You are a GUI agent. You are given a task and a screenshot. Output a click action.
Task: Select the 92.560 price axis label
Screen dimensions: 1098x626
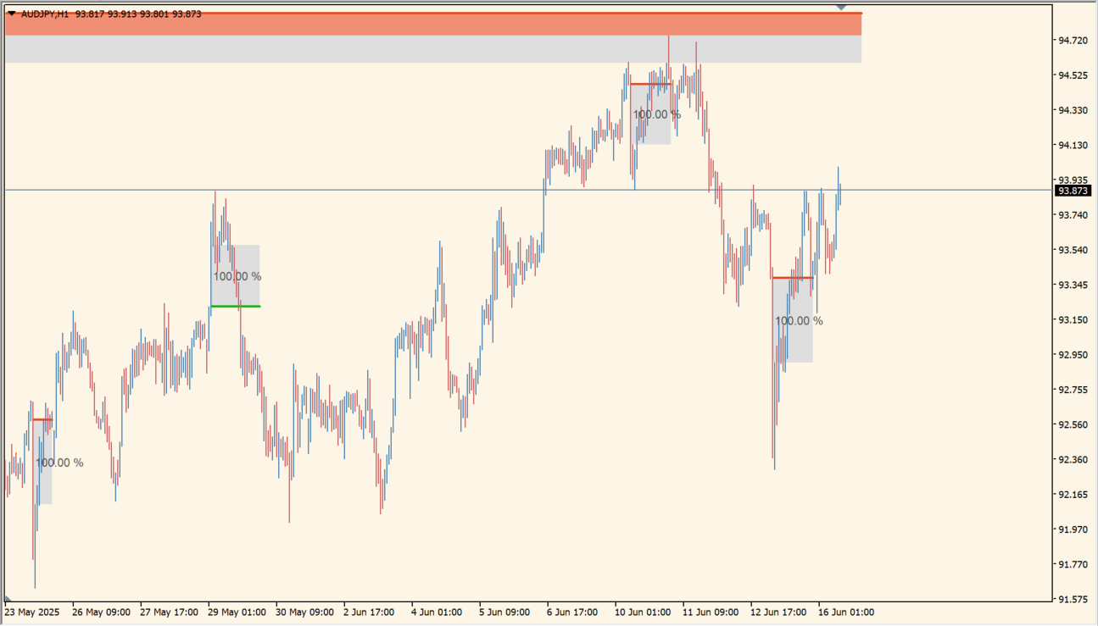[1073, 424]
